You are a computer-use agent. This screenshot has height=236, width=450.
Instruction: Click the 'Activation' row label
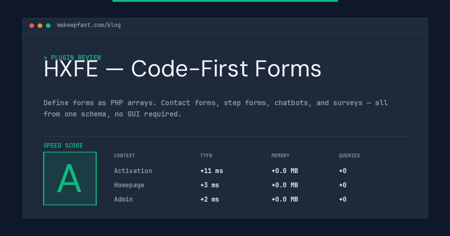133,171
